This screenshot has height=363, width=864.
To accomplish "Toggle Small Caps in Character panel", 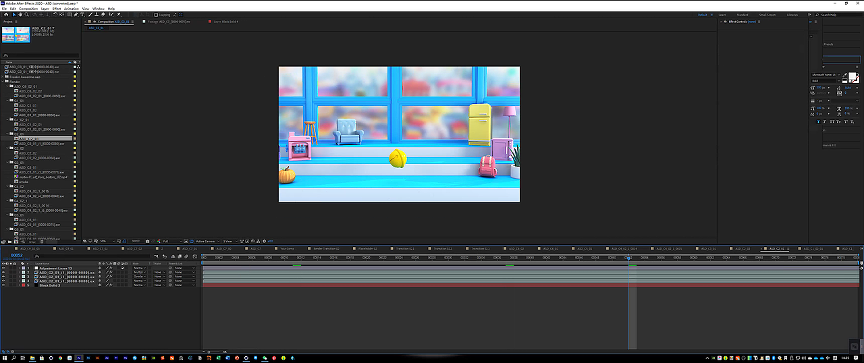I will coord(838,122).
